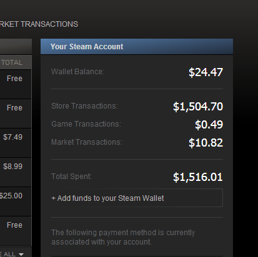Select the Free row directly above $7.49
This screenshot has height=257, width=258.
(x=16, y=114)
